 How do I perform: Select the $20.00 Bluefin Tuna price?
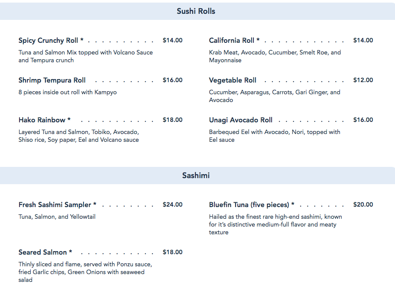click(x=363, y=205)
